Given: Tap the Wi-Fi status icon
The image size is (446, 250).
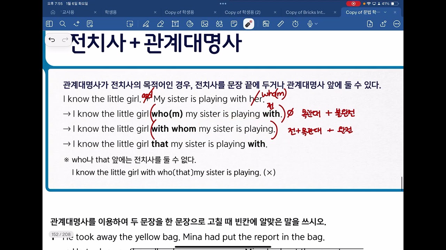Looking at the screenshot, I should (369, 3).
